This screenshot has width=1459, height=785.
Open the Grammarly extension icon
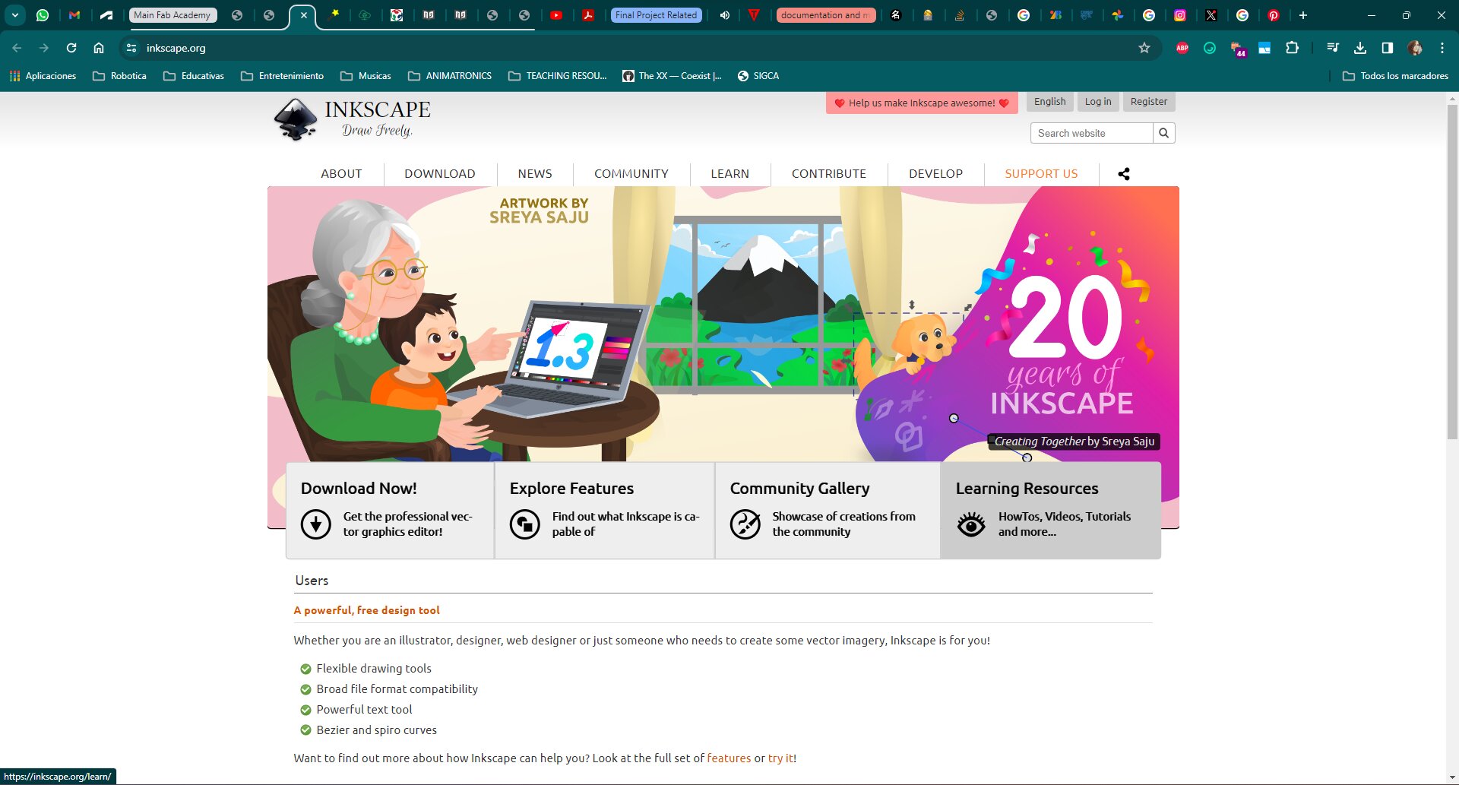[1210, 48]
